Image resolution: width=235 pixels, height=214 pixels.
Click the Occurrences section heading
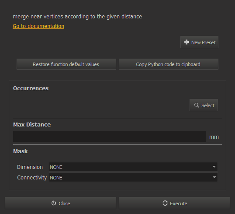click(31, 88)
